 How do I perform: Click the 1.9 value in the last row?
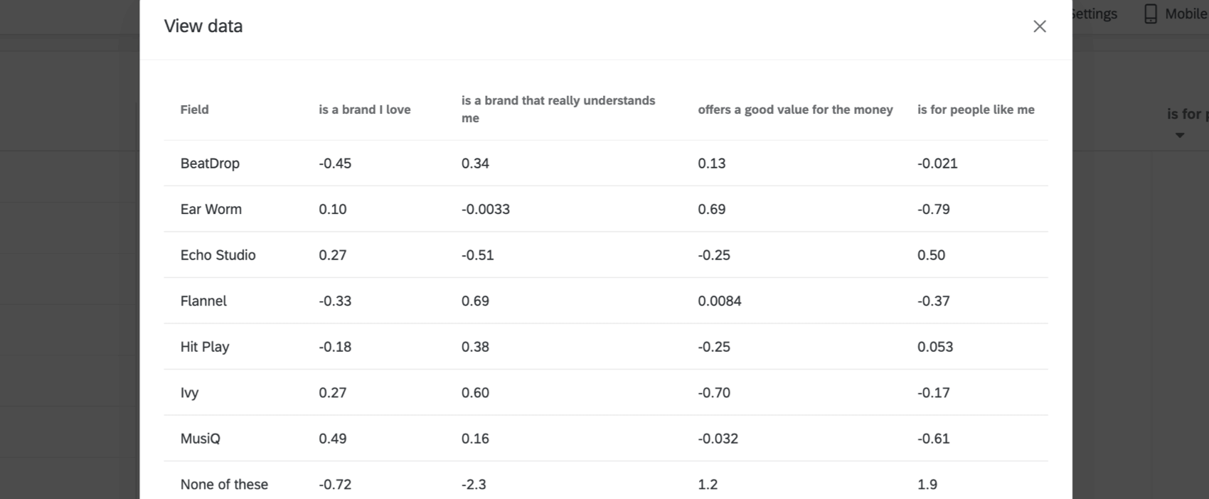[927, 484]
